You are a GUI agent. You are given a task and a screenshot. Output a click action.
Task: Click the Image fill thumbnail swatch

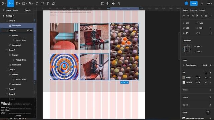[x=184, y=78]
